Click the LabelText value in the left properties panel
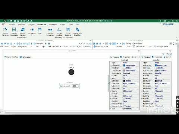Screen dimensions: 179x134 [129, 83]
